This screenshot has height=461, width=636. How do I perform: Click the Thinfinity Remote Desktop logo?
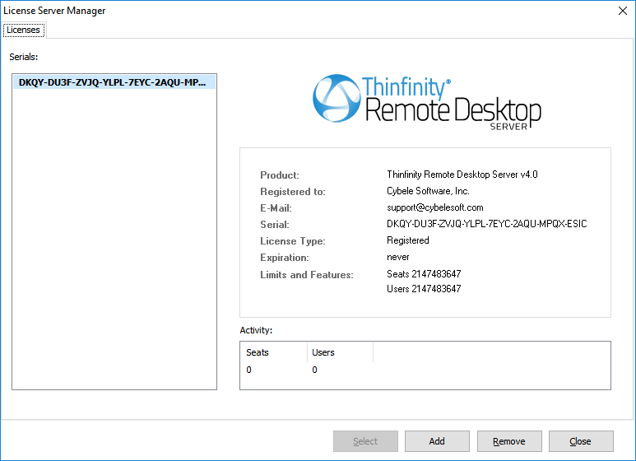click(427, 102)
